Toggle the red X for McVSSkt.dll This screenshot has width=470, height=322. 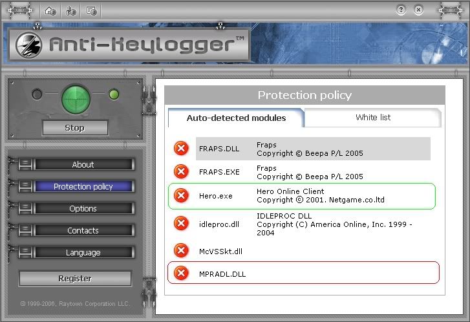pos(181,251)
